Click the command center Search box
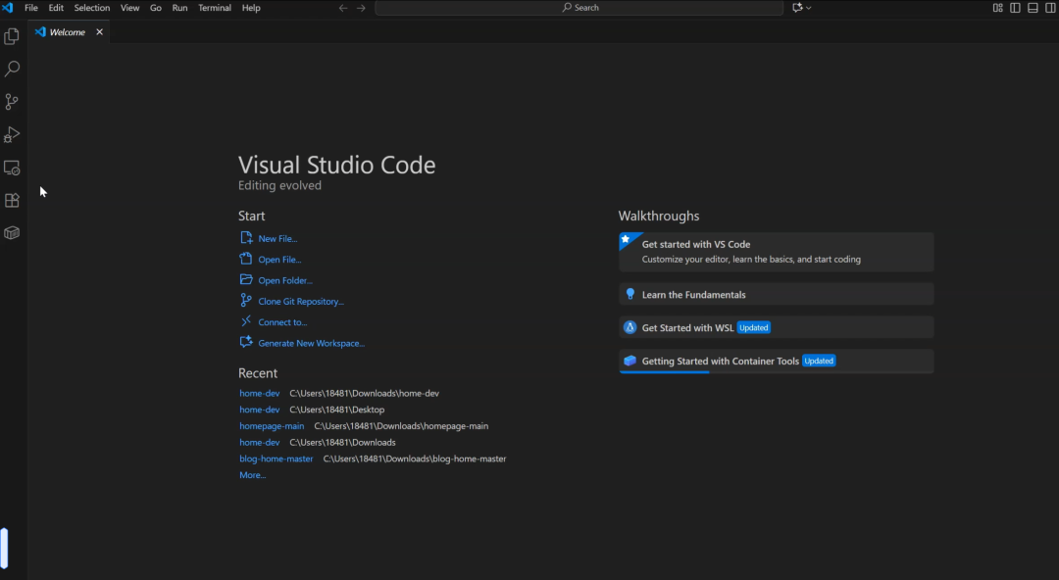The height and width of the screenshot is (580, 1059). click(x=579, y=8)
